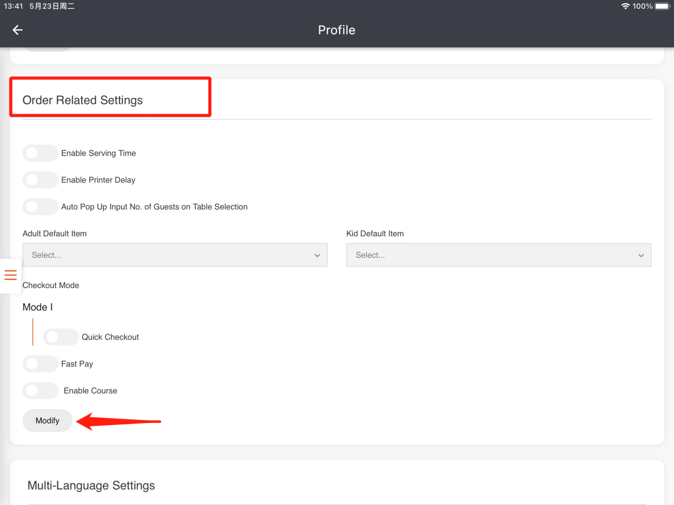This screenshot has width=674, height=505.
Task: Enable Auto Pop Up Input No. of Guests
Action: point(40,206)
